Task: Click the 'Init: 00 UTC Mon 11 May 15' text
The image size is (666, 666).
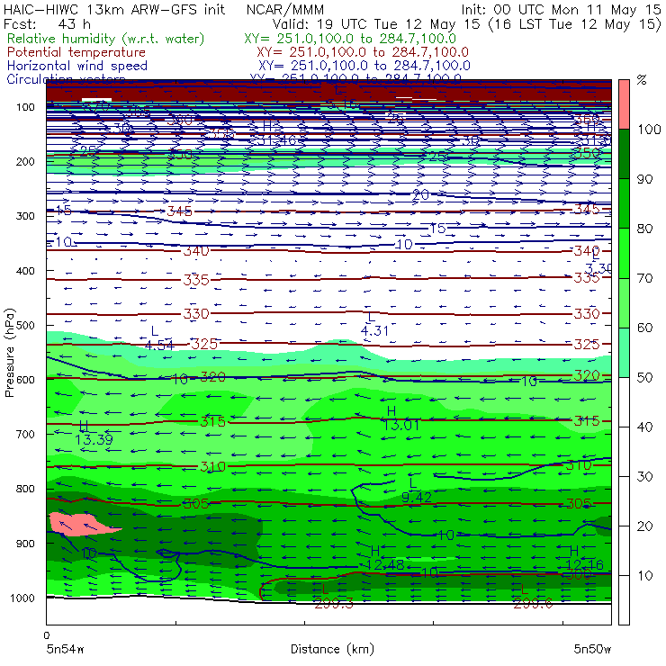Action: pyautogui.click(x=561, y=10)
